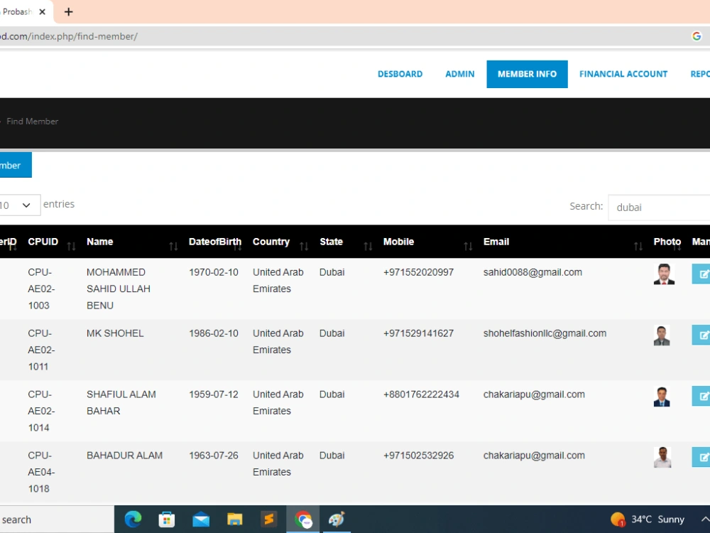
Task: Open a new browser tab
Action: pyautogui.click(x=68, y=12)
